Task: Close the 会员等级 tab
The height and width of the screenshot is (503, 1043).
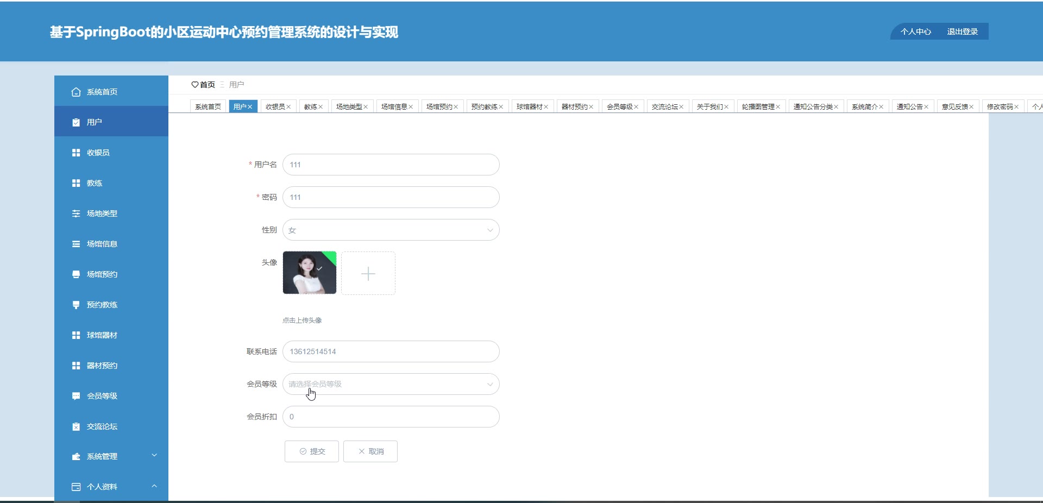Action: (x=636, y=107)
